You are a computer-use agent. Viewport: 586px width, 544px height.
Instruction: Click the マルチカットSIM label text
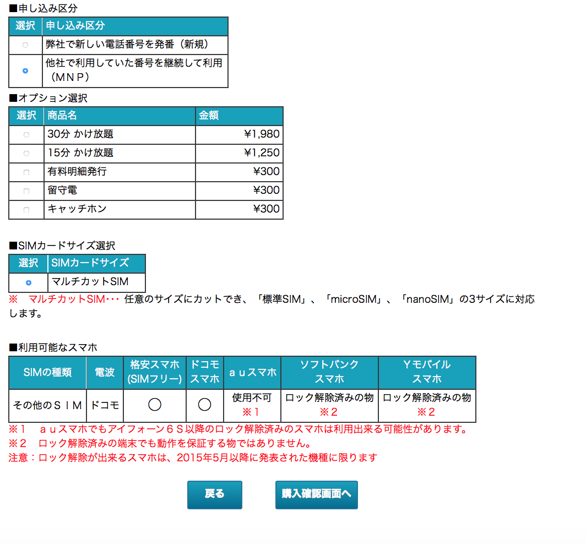90,282
